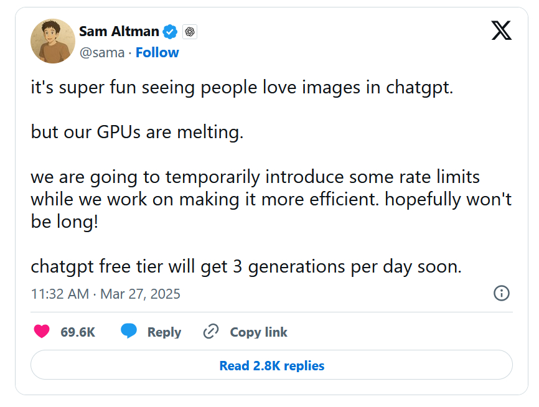Select the Reply text label
Image resolution: width=539 pixels, height=407 pixels.
click(x=164, y=332)
